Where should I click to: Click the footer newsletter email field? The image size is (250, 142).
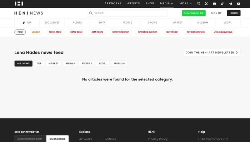(30, 139)
